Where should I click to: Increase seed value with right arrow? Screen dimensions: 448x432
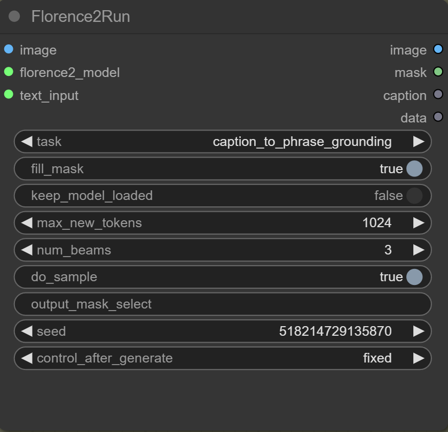point(419,331)
